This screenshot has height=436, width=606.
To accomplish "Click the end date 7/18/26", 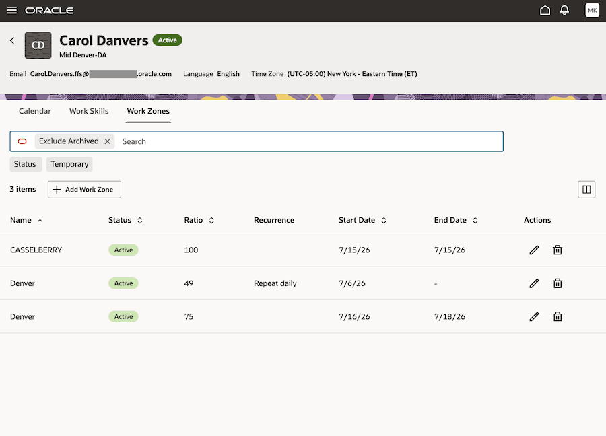I will point(450,317).
